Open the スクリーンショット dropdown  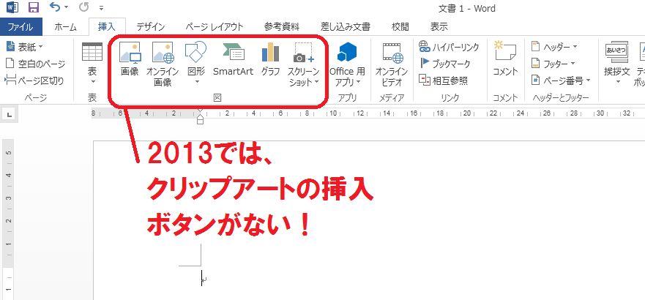pos(304,64)
